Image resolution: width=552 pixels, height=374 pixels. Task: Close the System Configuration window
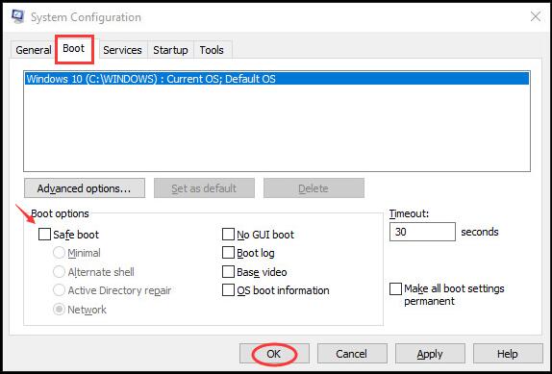536,16
